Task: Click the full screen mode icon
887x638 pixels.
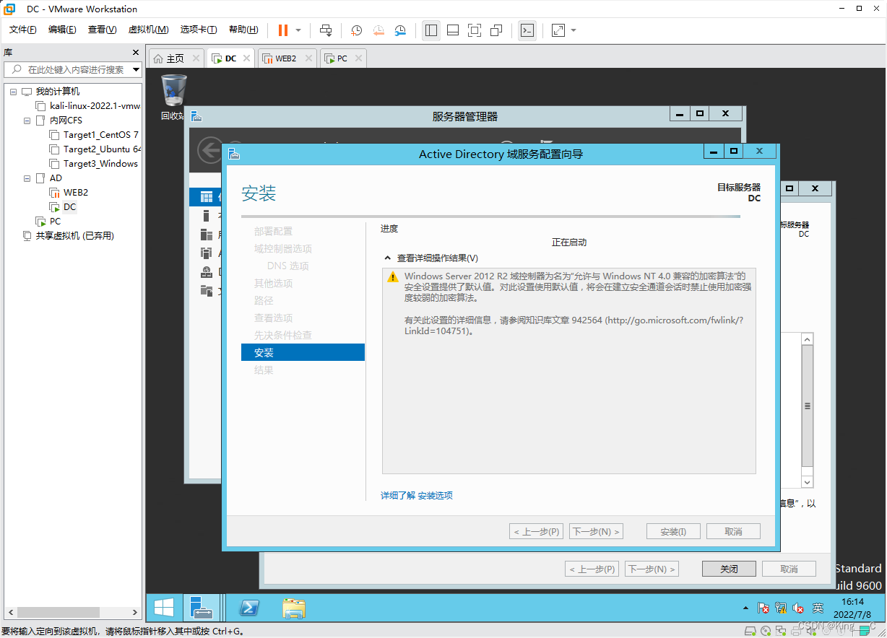Action: [475, 30]
